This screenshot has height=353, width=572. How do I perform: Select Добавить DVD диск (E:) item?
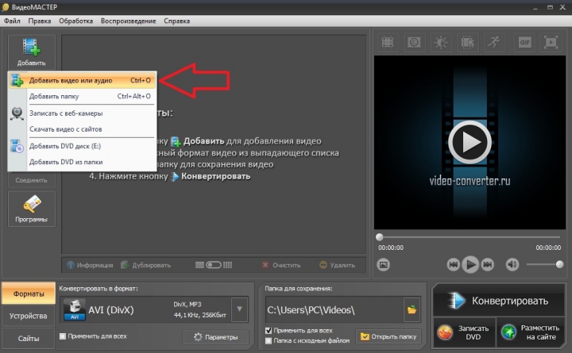tap(83, 146)
